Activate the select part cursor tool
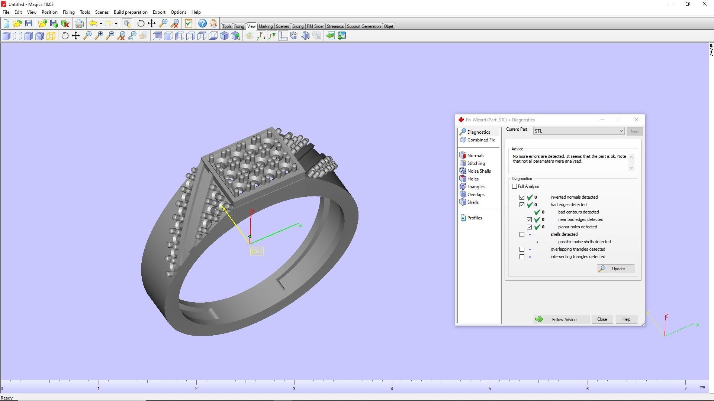The image size is (714, 401). [127, 24]
